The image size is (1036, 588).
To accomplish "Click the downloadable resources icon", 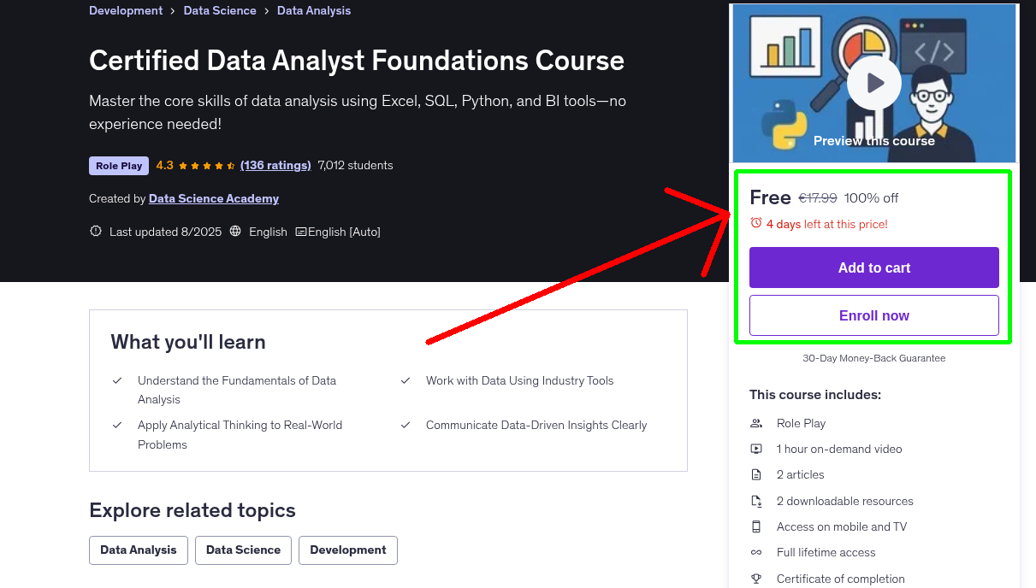I will click(x=756, y=500).
